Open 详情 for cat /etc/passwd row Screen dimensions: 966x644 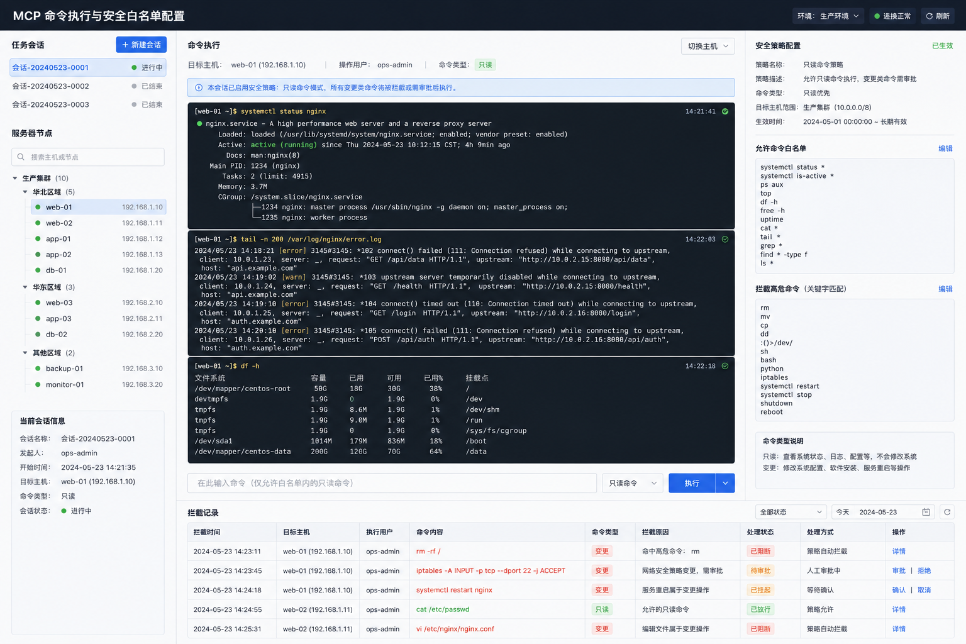point(899,609)
